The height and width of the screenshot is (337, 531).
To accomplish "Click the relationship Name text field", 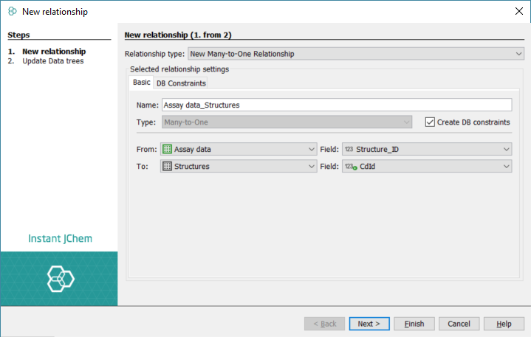I will click(336, 105).
